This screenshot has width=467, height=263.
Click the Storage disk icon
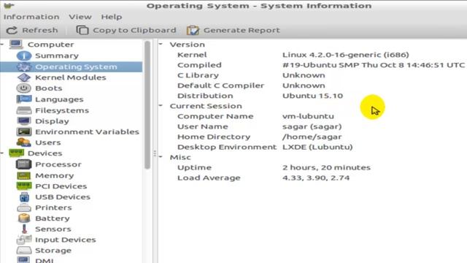pos(24,251)
